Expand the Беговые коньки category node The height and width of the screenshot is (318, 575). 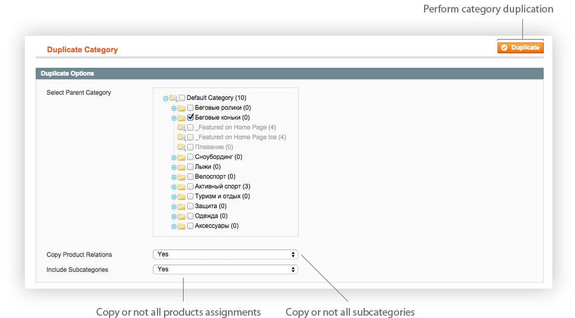(174, 118)
